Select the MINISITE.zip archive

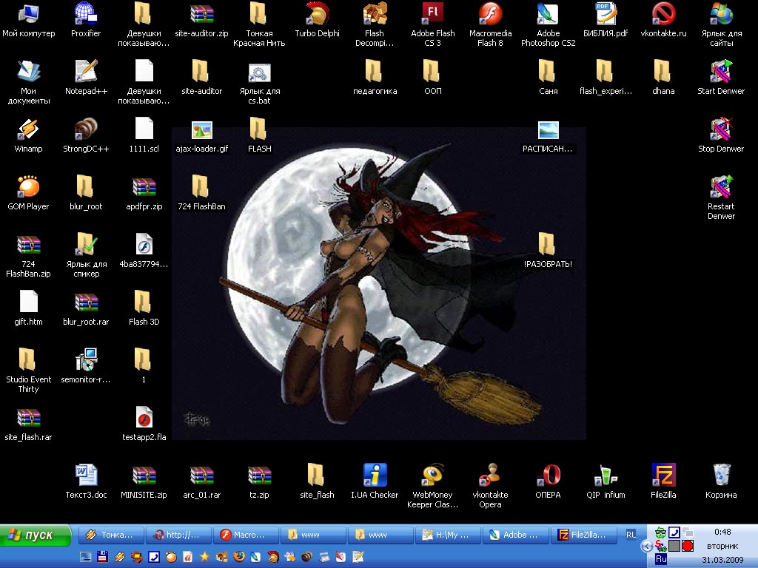pos(144,481)
